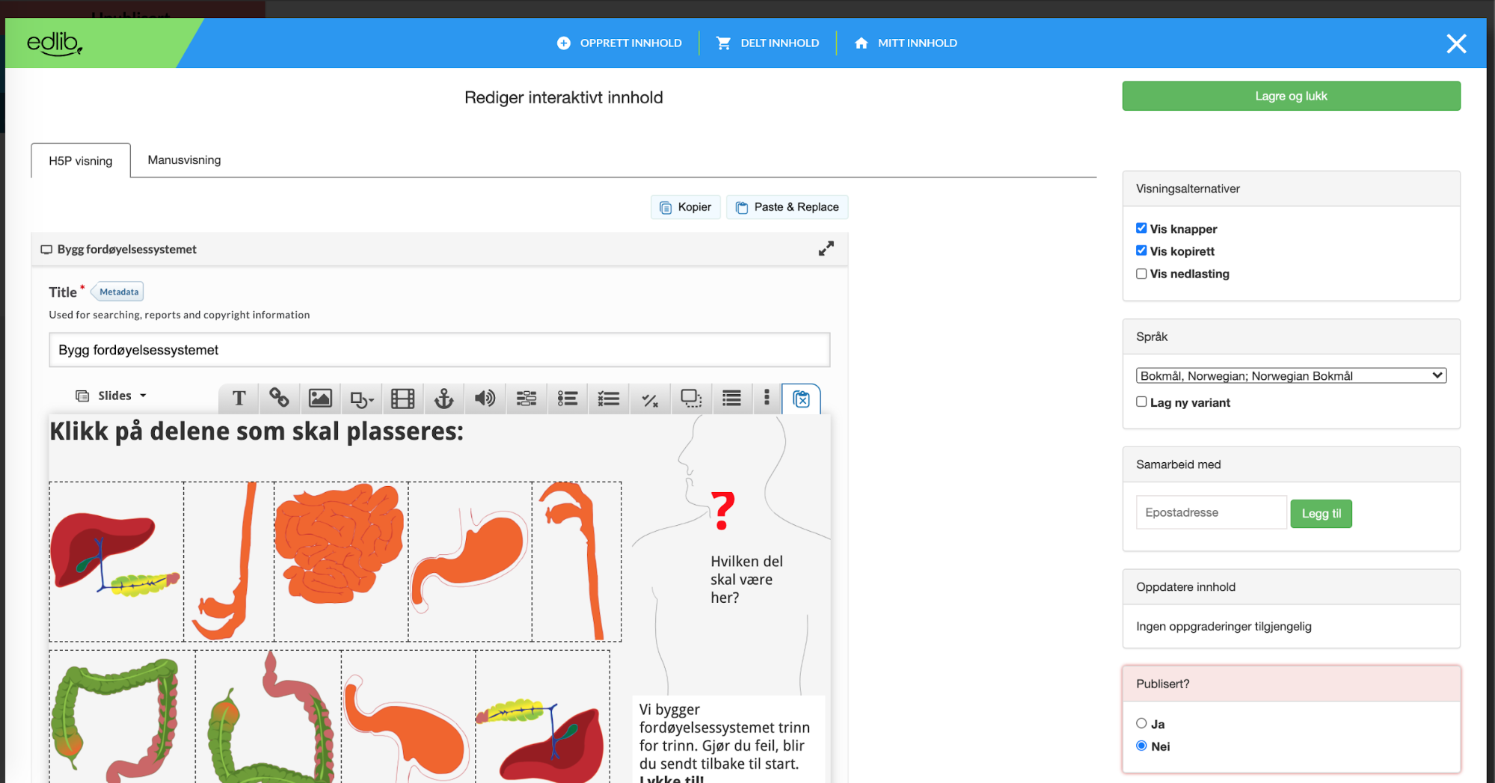Toggle the Vis knapper checkbox
The height and width of the screenshot is (783, 1495).
click(x=1141, y=228)
